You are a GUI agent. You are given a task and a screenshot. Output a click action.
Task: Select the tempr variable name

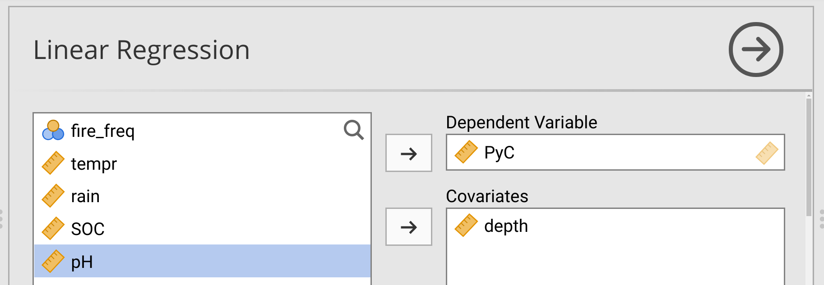[94, 163]
